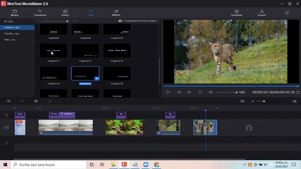Click the preview progress bar
Screen dimensions: 301x169
tap(230, 86)
